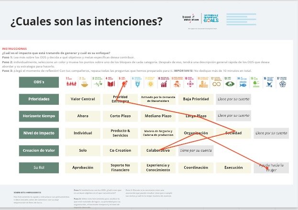This screenshot has height=210, width=298.
Task: Choose the Corto Plazo card
Action: [x=121, y=116]
